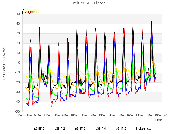The height and width of the screenshot is (134, 179).
Task: Click the Dec 6 x-axis tick label
Action: (32, 115)
